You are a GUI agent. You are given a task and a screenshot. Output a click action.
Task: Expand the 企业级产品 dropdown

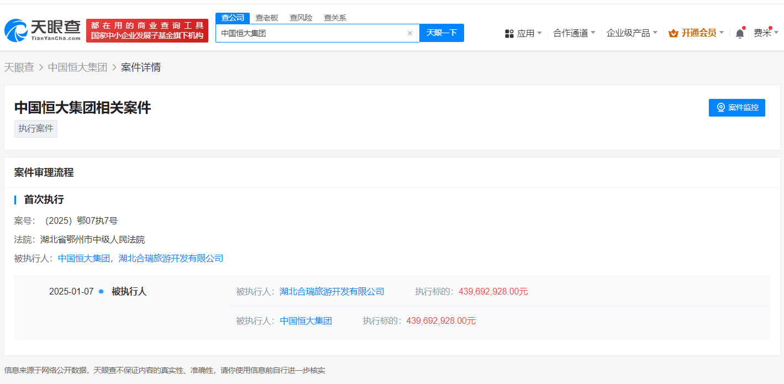tap(632, 33)
